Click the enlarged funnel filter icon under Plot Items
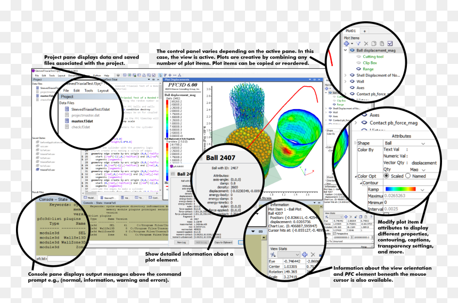458x303 pixels. coord(358,44)
